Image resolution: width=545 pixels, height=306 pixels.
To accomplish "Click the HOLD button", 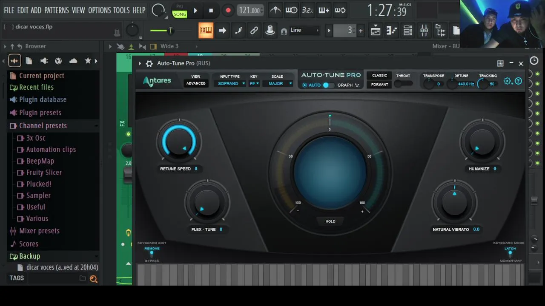I will click(330, 221).
